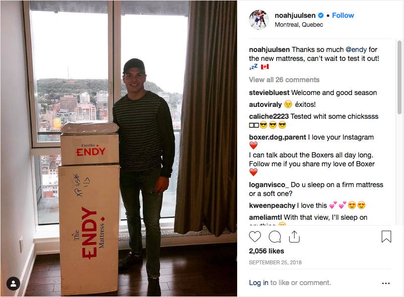
Task: Open the Montreal, Quebec location link
Action: [x=299, y=25]
